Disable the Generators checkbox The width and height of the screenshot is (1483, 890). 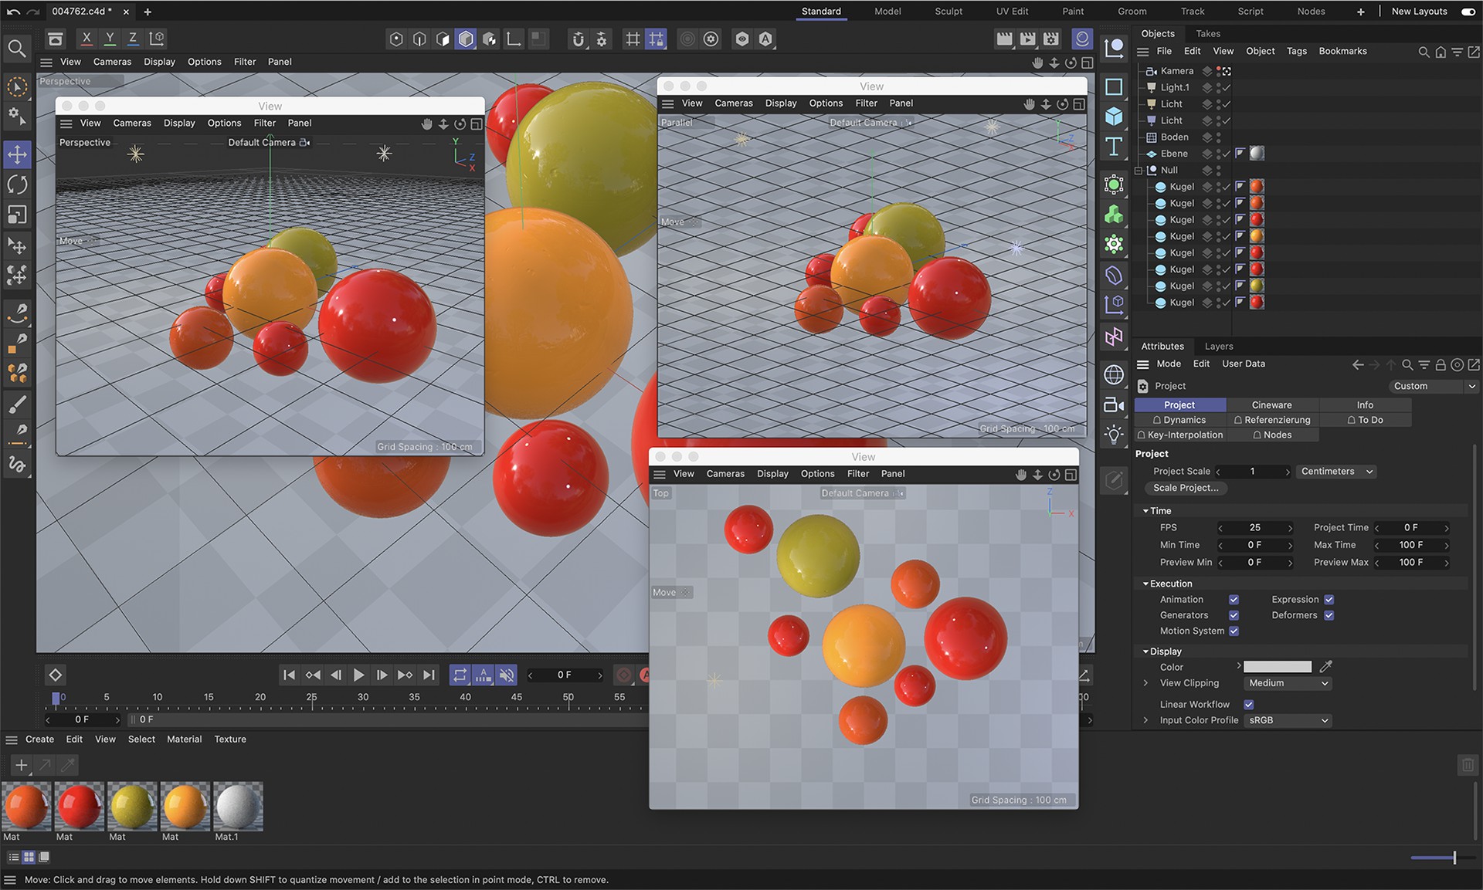(x=1234, y=615)
